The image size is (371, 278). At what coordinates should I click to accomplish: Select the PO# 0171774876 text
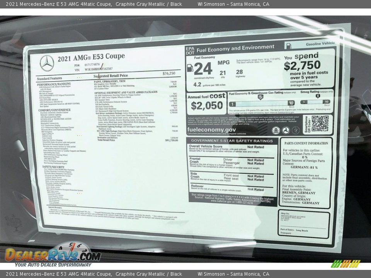[87, 65]
